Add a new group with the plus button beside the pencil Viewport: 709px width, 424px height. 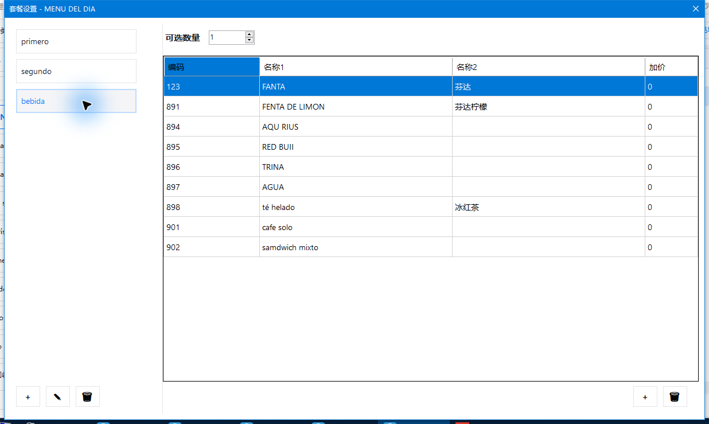pyautogui.click(x=28, y=396)
